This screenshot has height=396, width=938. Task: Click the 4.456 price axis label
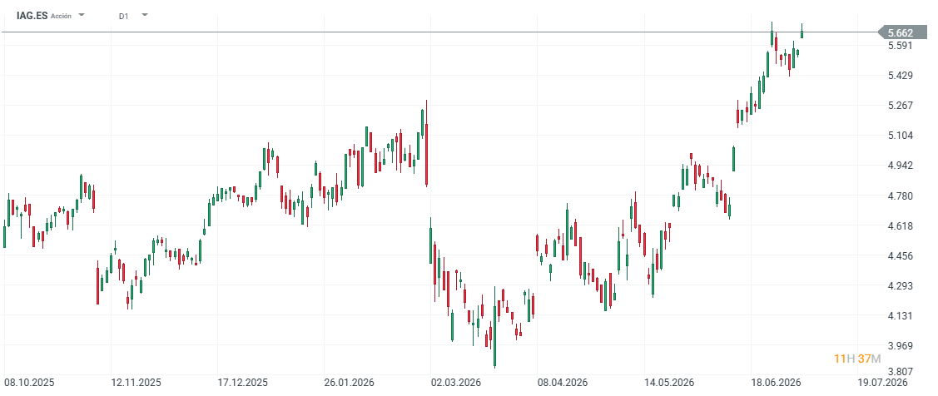[x=900, y=255]
